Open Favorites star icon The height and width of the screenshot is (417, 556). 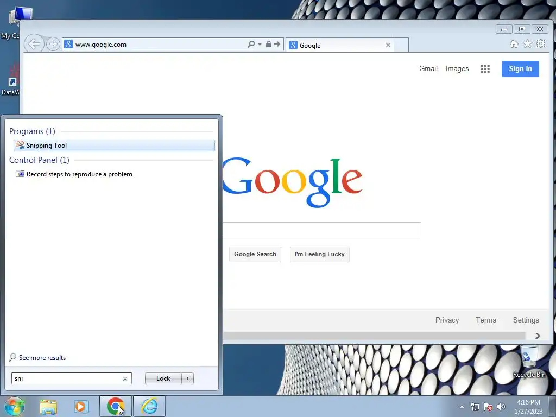[527, 43]
